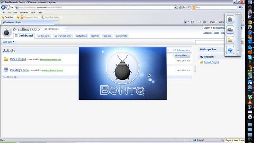Click the Default Project folder icon in Activity
The image size is (254, 143).
pos(6,59)
